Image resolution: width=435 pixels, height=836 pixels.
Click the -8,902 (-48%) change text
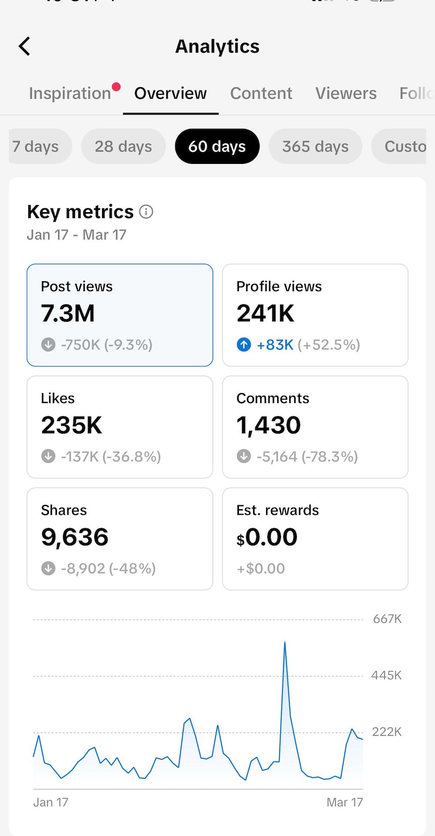coord(108,568)
